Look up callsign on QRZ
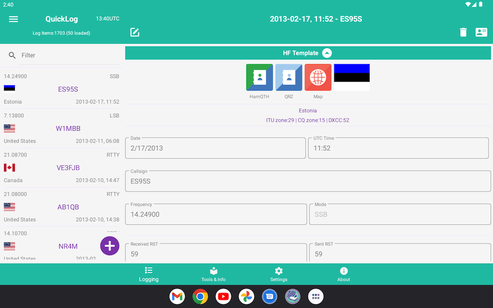The image size is (493, 308). point(289,77)
